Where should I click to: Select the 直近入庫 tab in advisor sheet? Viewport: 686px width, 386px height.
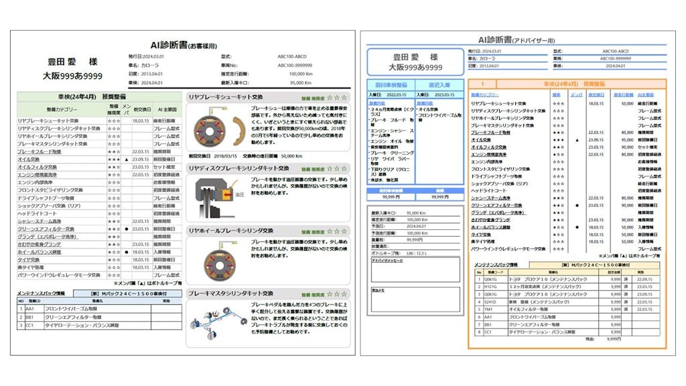coord(439,85)
